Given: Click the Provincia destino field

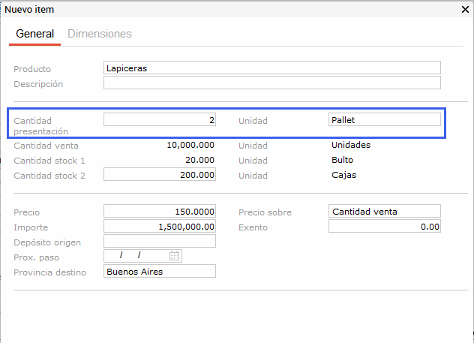Looking at the screenshot, I should coord(160,271).
